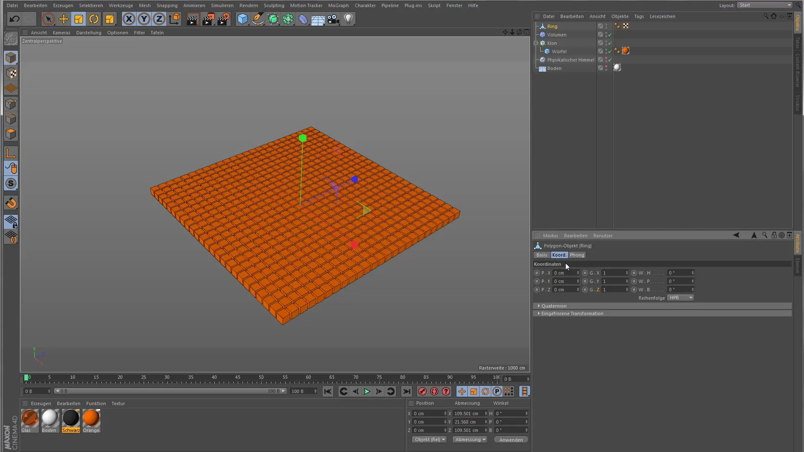Toggle the X axis lock
804x452 pixels.
[129, 19]
